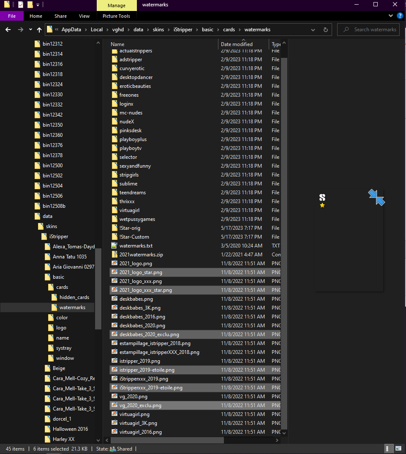The image size is (406, 454).
Task: Switch to large thumbnails view in status bar
Action: click(x=398, y=449)
